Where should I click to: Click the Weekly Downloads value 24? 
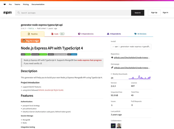[x=112, y=78]
